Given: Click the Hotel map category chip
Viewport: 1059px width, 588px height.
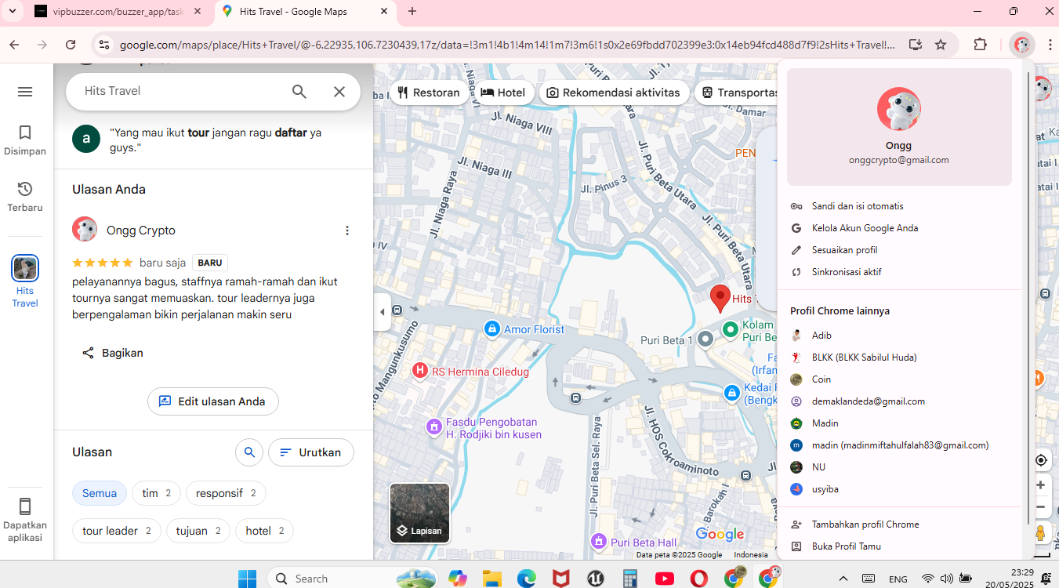Looking at the screenshot, I should pos(503,93).
